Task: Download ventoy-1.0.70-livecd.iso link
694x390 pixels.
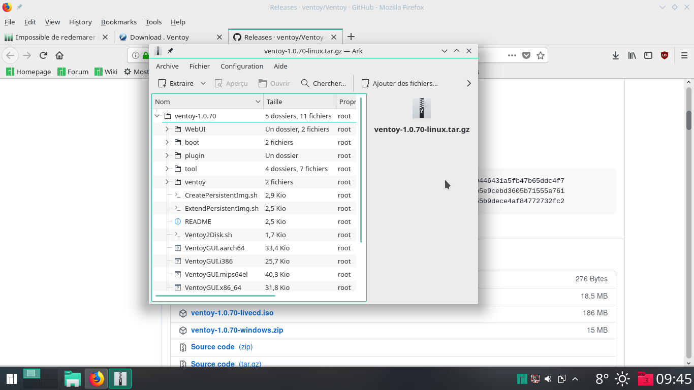Action: pyautogui.click(x=232, y=313)
